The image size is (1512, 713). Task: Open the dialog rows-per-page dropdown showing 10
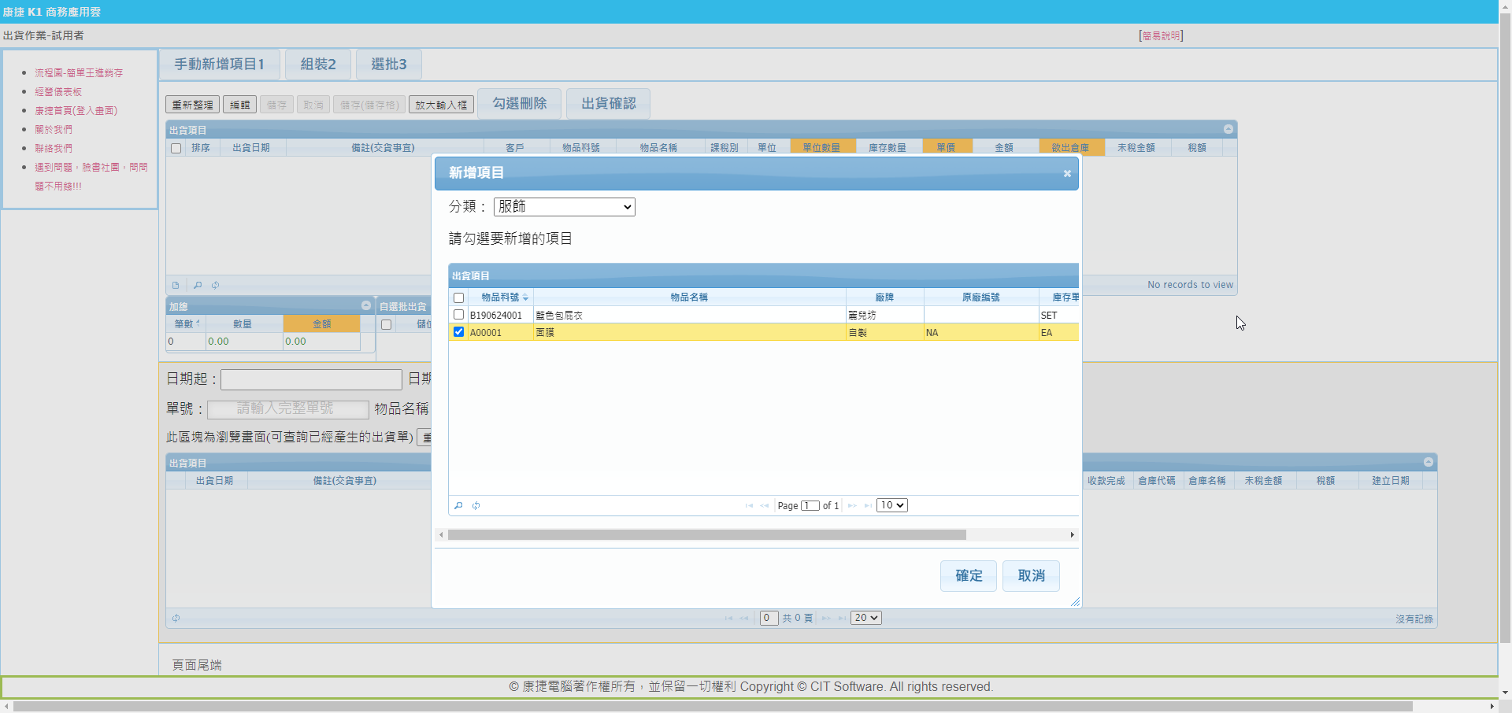[x=892, y=505]
